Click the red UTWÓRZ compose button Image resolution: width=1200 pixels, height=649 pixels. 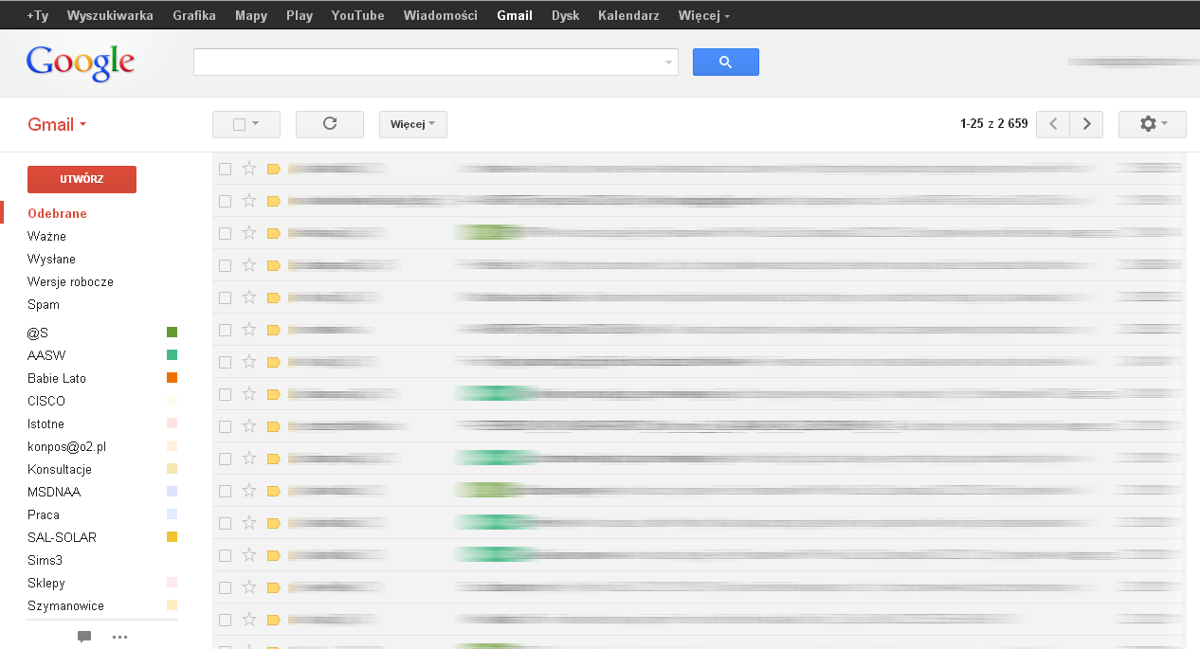point(82,179)
